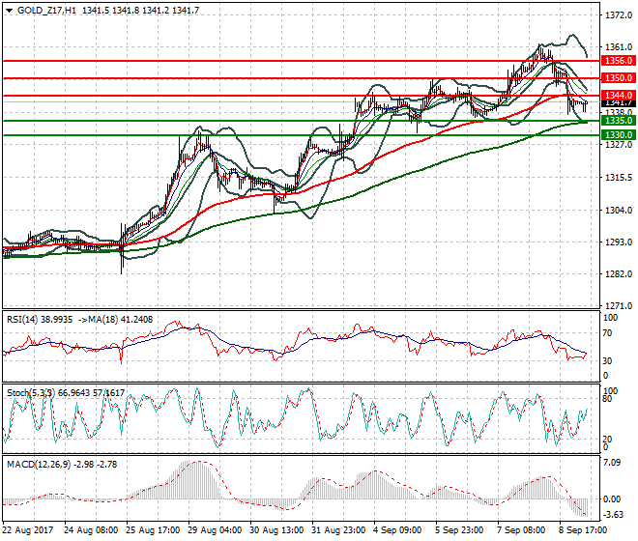Click the 1335.0 green support label
The width and height of the screenshot is (638, 541).
tap(618, 121)
